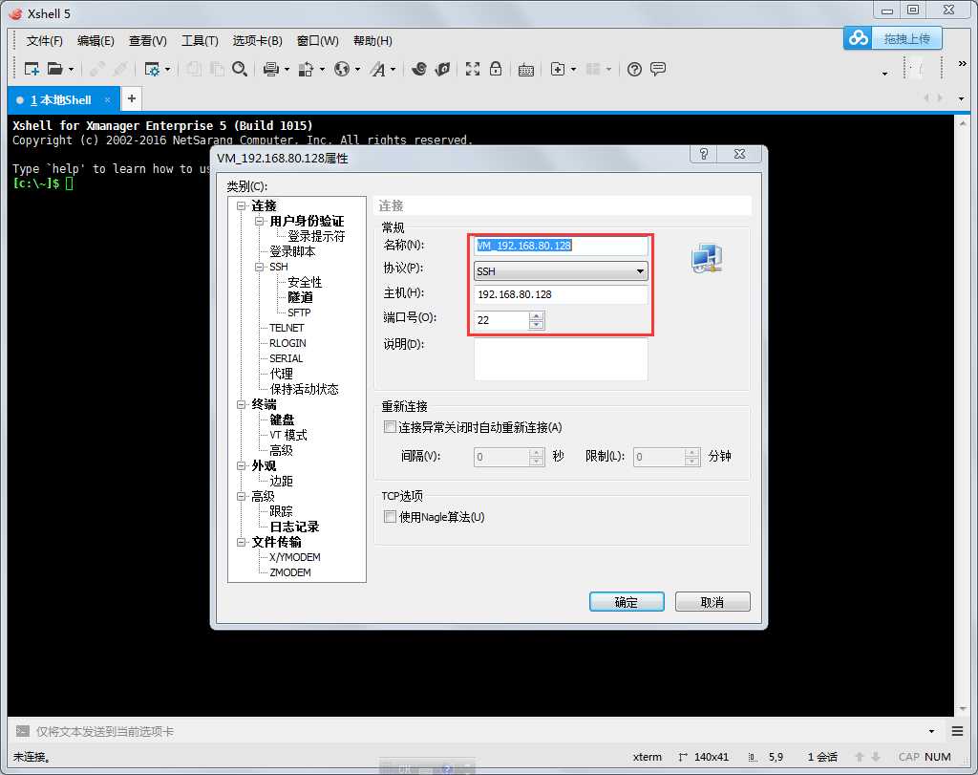Open dropdown arrow next to open folder icon

pyautogui.click(x=71, y=69)
